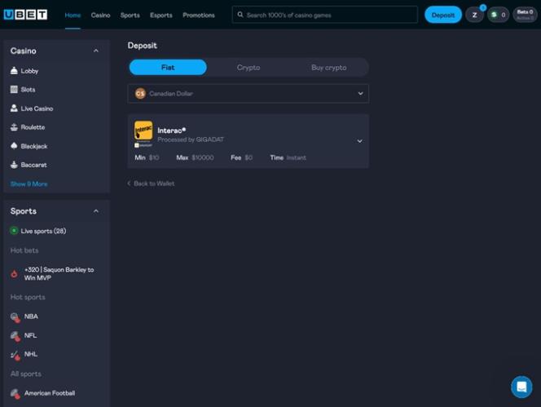Click the wallet balance icon
541x407 pixels.
tap(498, 15)
